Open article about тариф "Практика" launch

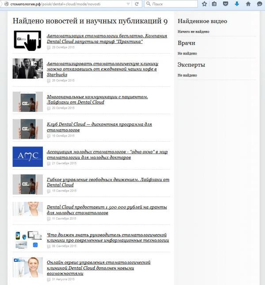click(x=107, y=39)
